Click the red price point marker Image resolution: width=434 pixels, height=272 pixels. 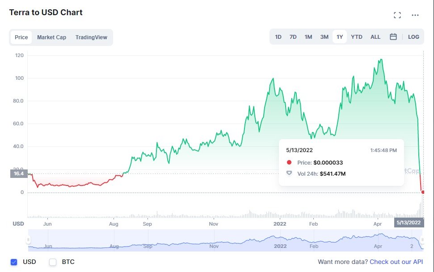pyautogui.click(x=423, y=192)
